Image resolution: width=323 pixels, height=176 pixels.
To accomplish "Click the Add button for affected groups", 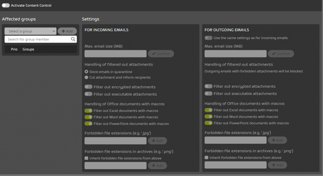I will 67,31.
